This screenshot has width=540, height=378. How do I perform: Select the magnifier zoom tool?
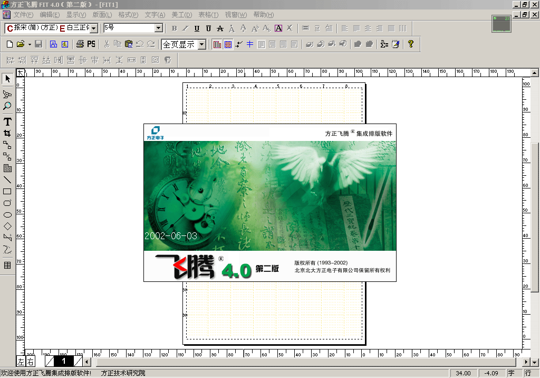click(7, 106)
